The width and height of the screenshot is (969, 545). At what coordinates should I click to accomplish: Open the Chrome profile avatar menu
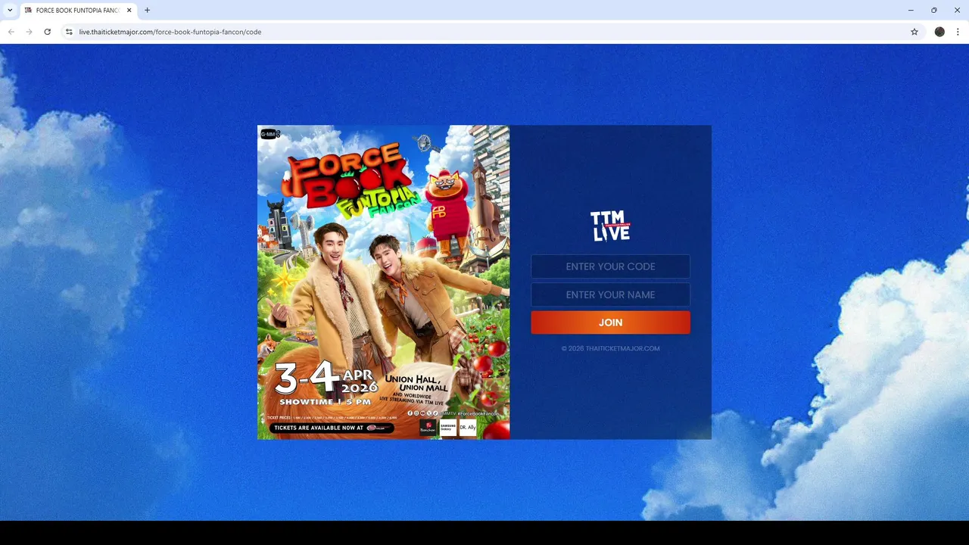pos(939,32)
